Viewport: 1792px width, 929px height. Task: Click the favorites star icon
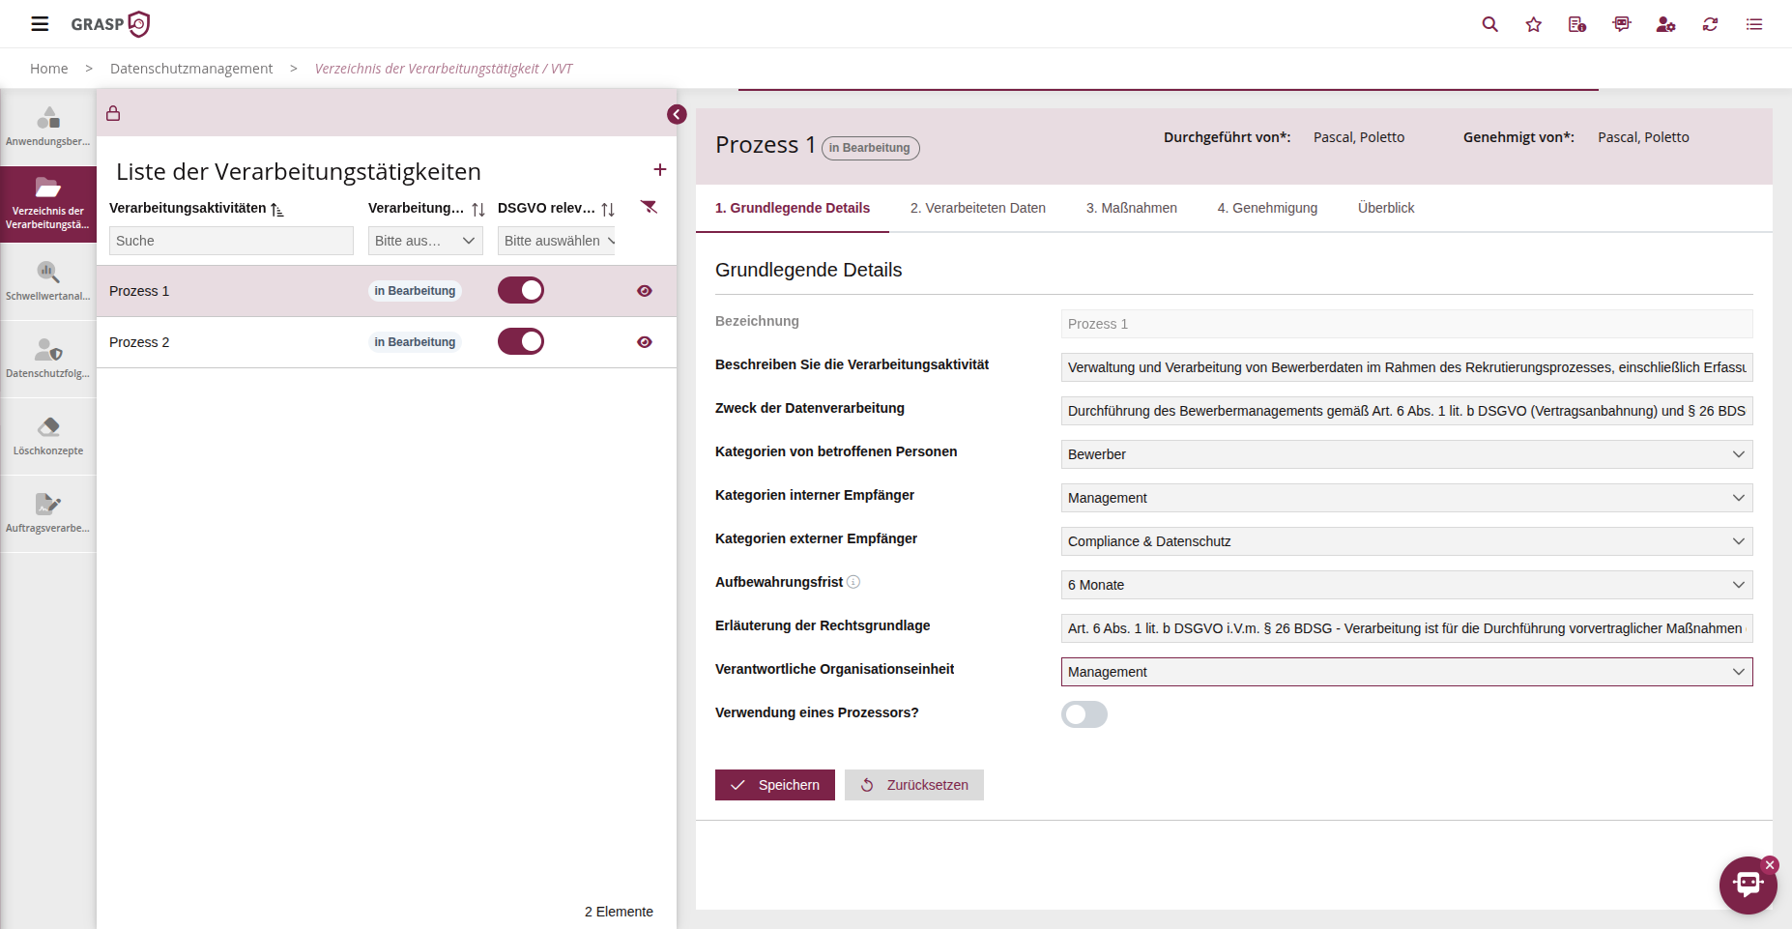1533,24
